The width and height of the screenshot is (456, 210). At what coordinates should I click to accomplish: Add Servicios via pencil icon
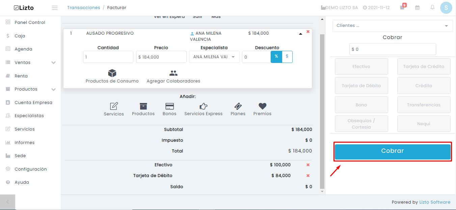click(x=114, y=106)
